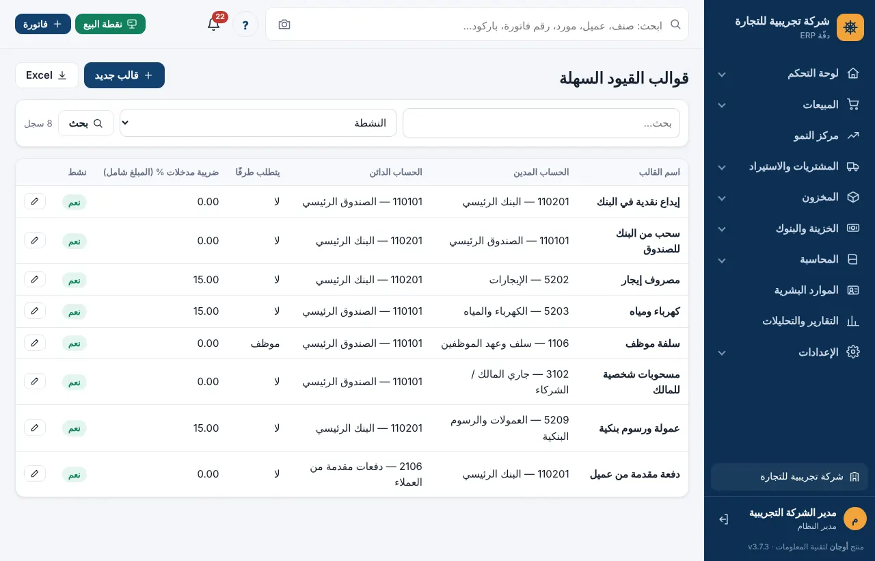Expand the المحاسبة menu chevron
Image resolution: width=875 pixels, height=561 pixels.
coord(722,260)
